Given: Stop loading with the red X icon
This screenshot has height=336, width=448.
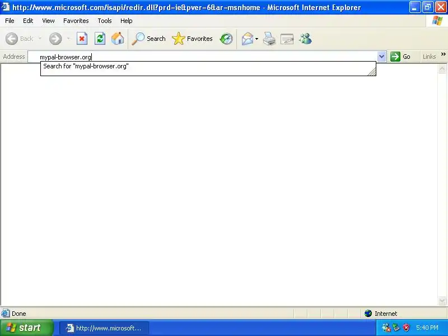Looking at the screenshot, I should click(x=82, y=39).
